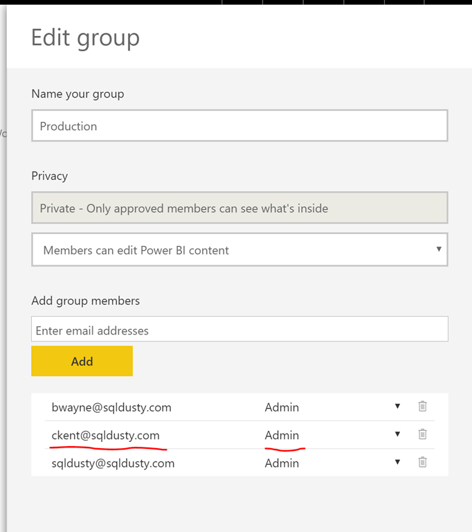Click the yellow Add button
The width and height of the screenshot is (472, 532).
click(82, 361)
